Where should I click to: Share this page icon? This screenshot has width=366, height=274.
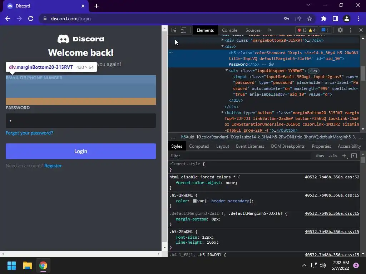298,19
